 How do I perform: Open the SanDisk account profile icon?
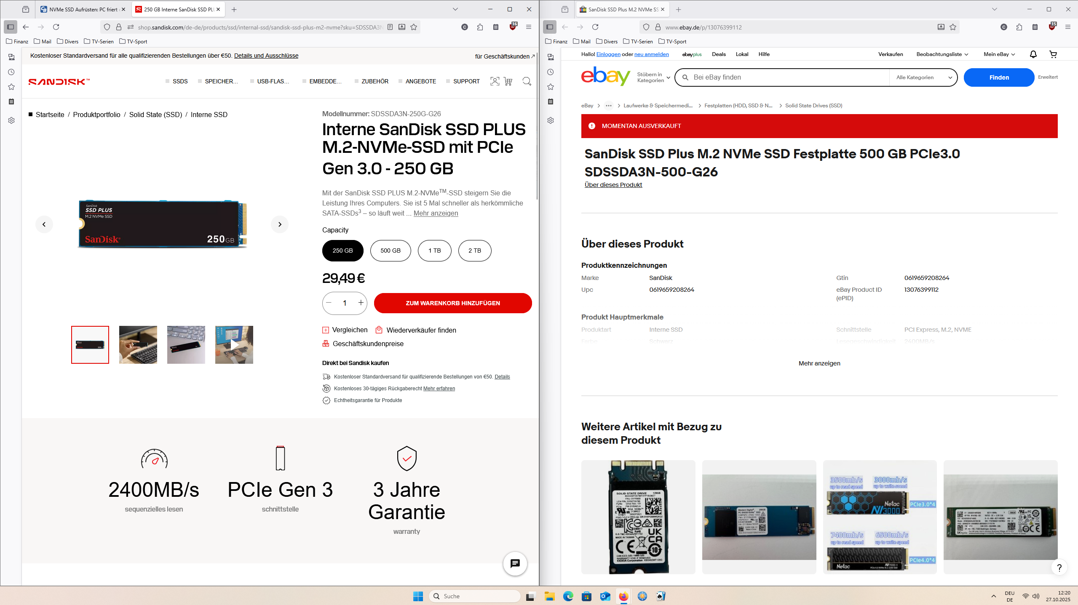[495, 81]
